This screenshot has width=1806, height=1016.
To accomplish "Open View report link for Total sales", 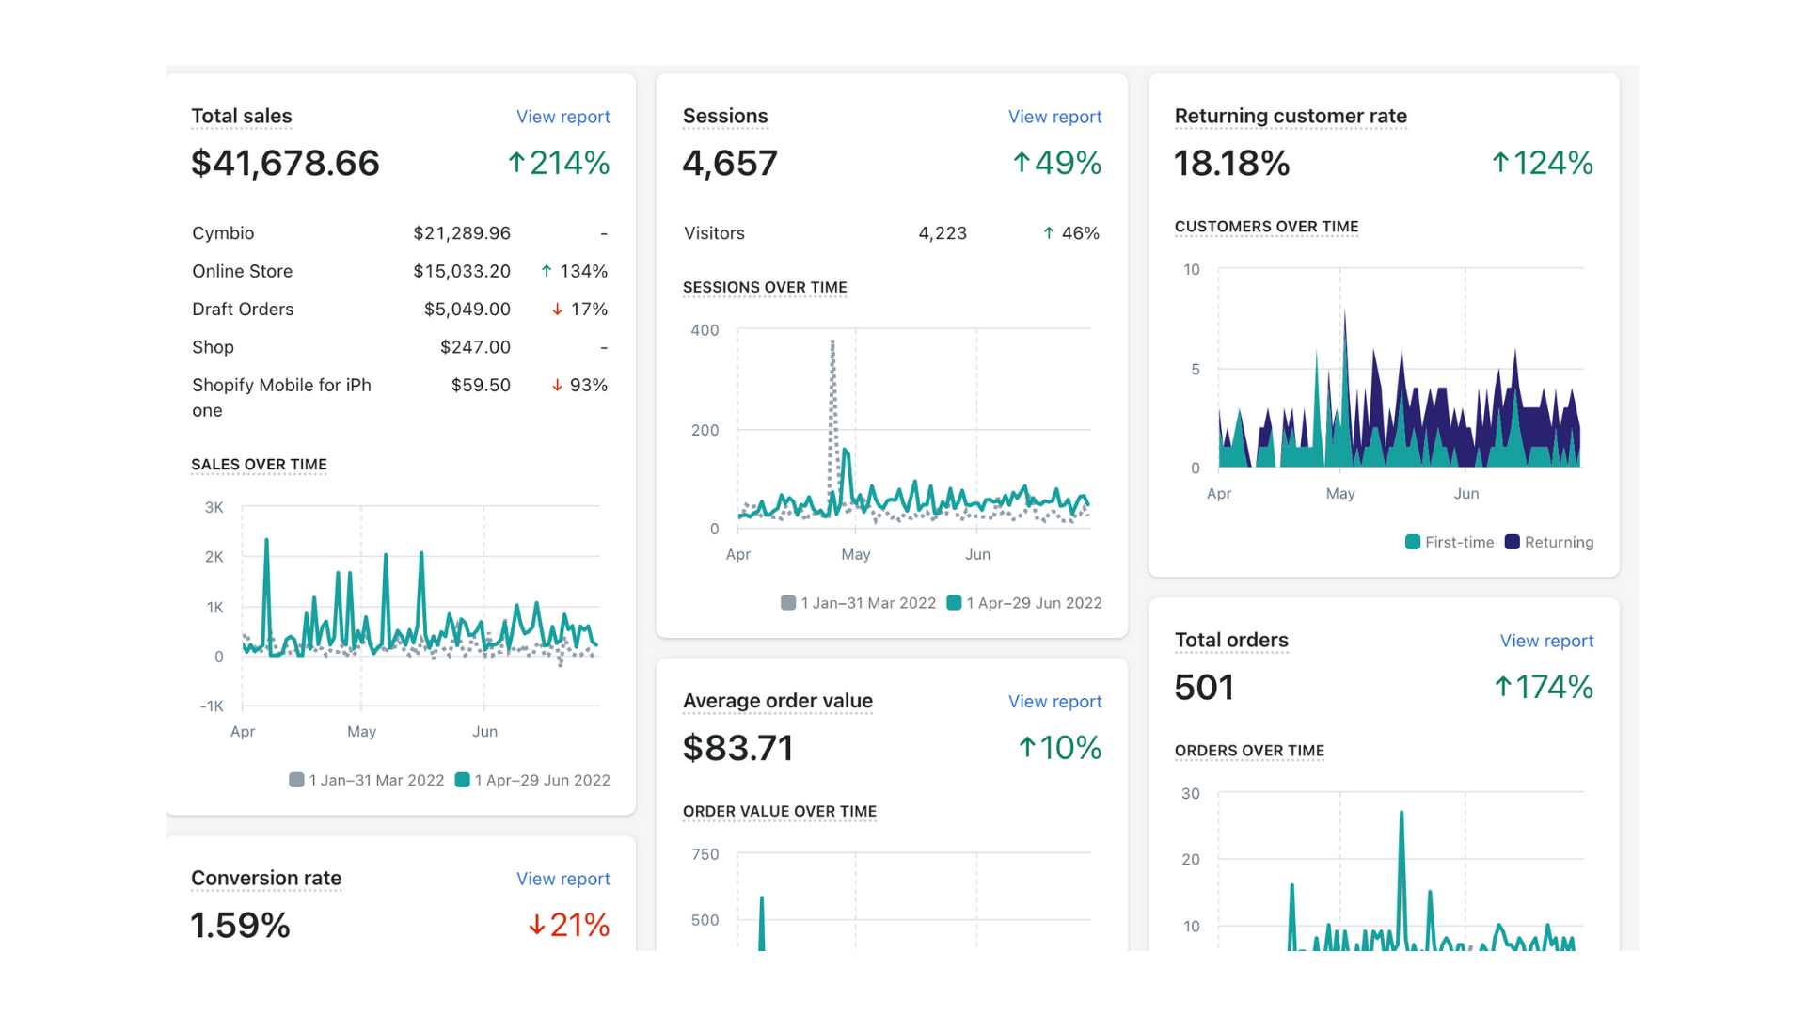I will [x=562, y=117].
